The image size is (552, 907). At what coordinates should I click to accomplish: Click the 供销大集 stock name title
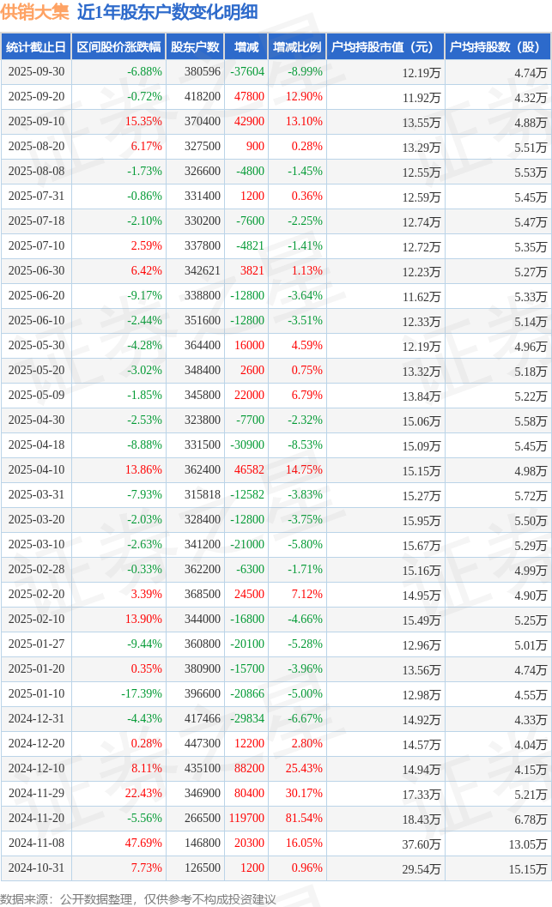click(x=37, y=12)
